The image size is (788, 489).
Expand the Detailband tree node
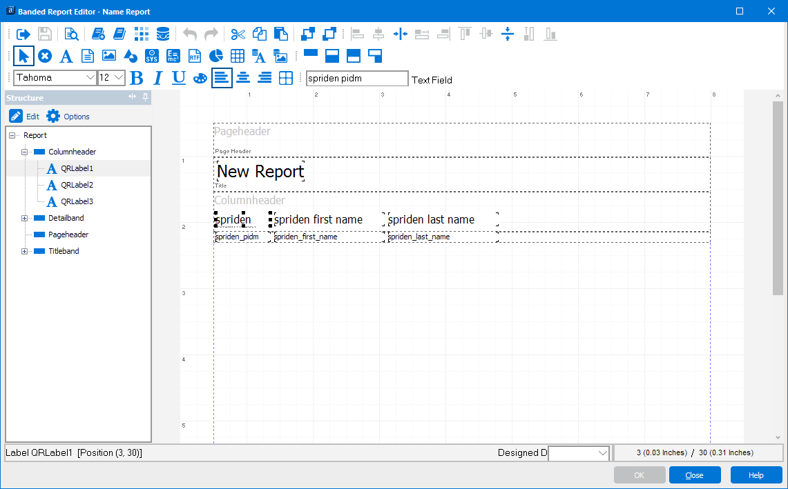(x=24, y=218)
